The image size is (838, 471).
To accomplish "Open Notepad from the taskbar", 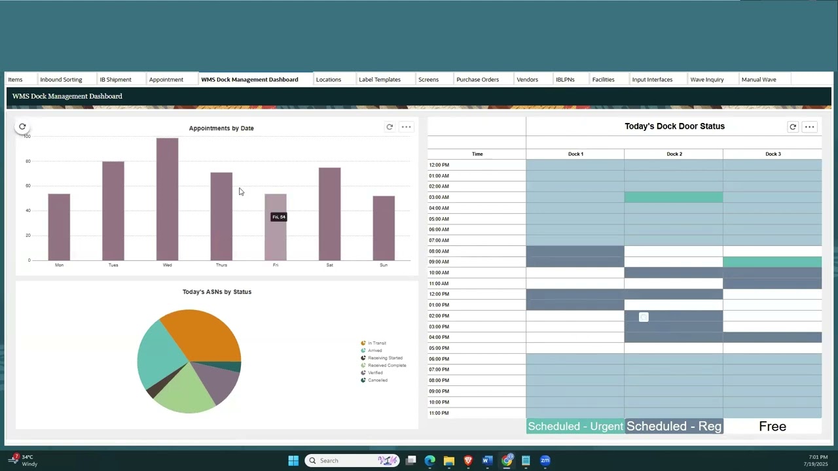I will (x=526, y=461).
